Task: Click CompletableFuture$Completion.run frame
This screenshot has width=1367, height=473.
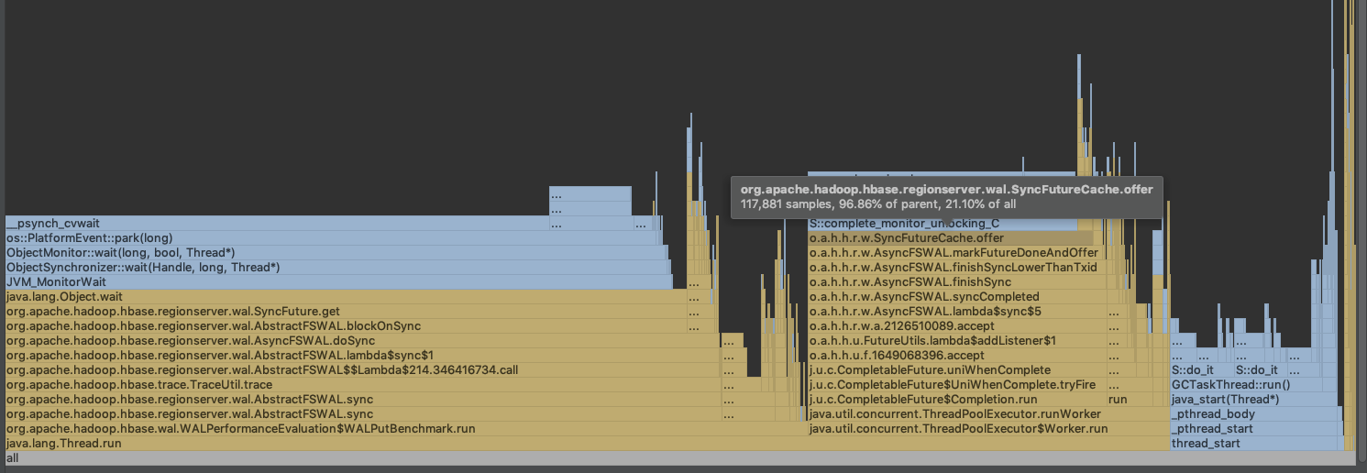Action: click(956, 399)
